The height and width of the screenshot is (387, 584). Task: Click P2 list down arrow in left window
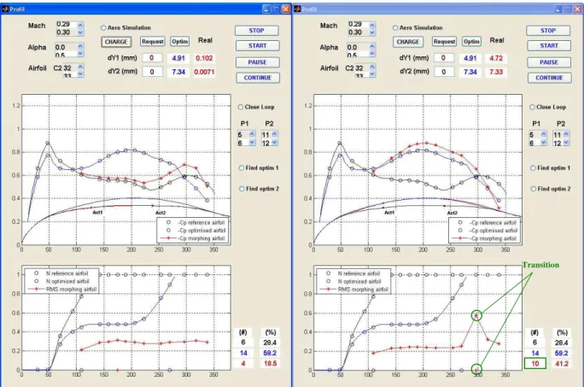pyautogui.click(x=274, y=143)
